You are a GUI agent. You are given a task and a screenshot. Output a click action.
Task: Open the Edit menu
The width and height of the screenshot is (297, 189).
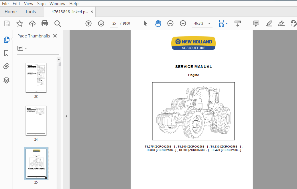tap(16, 4)
